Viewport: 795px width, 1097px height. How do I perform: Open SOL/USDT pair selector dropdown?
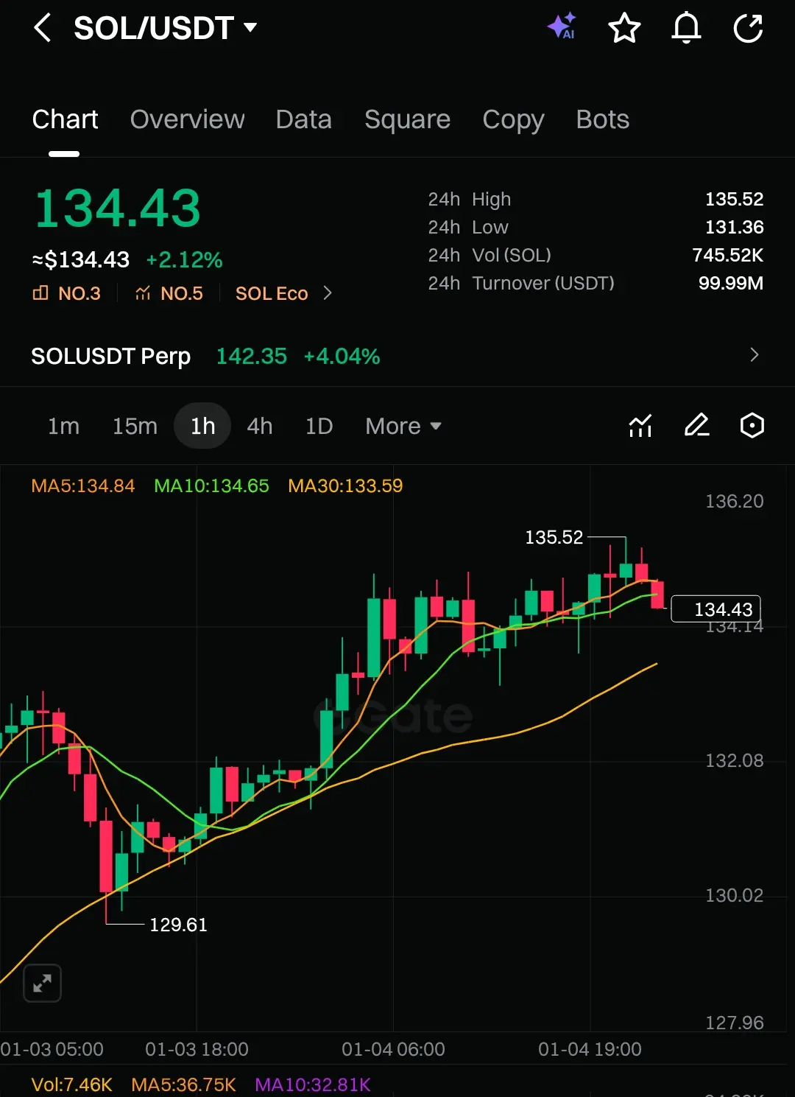(x=165, y=28)
